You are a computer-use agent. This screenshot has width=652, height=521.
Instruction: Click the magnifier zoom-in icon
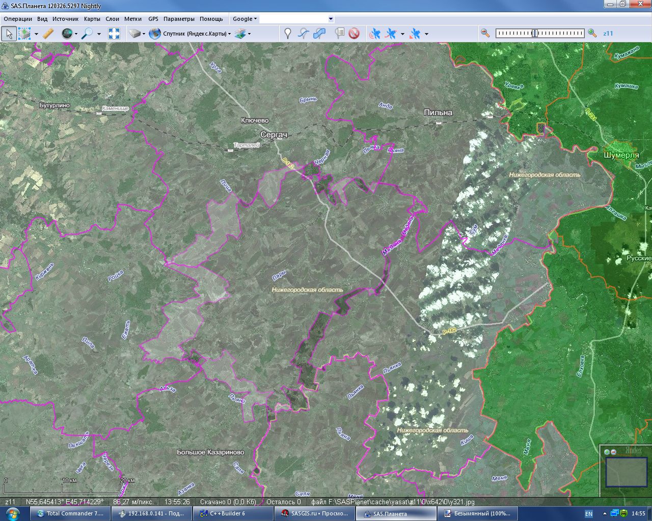[x=592, y=33]
